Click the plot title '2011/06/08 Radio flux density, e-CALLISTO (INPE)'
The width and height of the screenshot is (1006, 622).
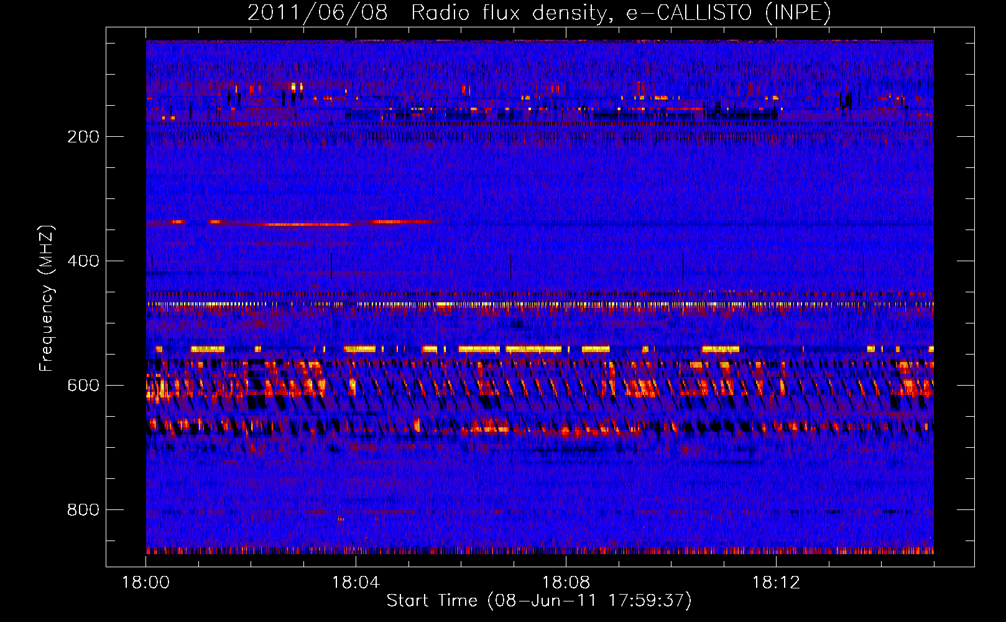point(539,12)
